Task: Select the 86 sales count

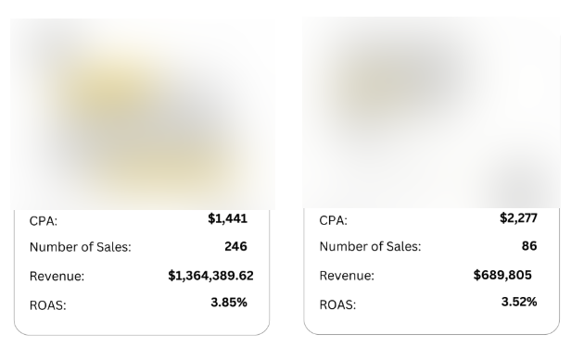Action: click(x=529, y=245)
